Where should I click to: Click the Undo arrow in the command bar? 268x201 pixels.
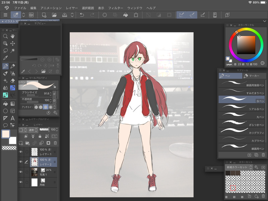pyautogui.click(x=82, y=15)
